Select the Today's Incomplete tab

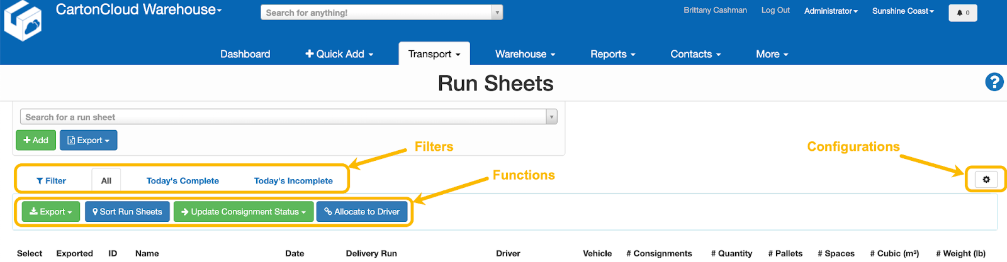[293, 181]
